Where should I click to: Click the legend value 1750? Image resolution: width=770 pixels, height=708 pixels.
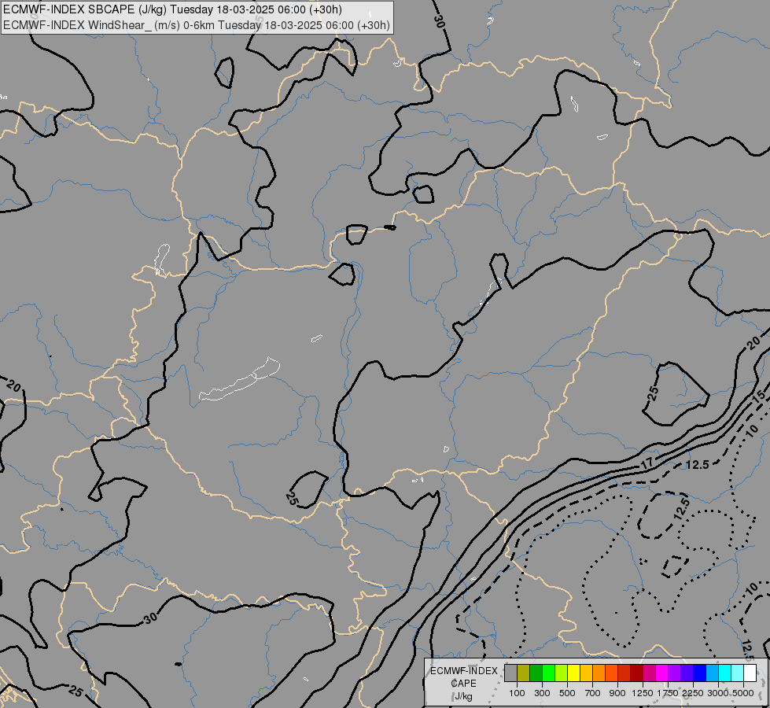668,693
